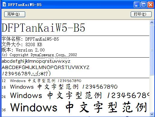Click the lowercase abcdefghijklmnopqrstuvwxyz sample line

pyautogui.click(x=36, y=61)
